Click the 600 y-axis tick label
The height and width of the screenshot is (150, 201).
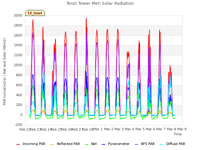coord(19,85)
